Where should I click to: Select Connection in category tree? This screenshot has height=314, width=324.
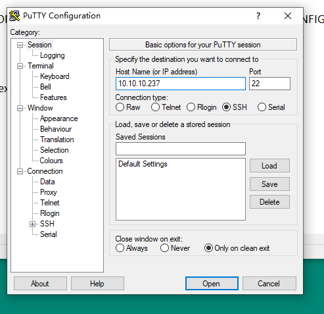[x=45, y=171]
